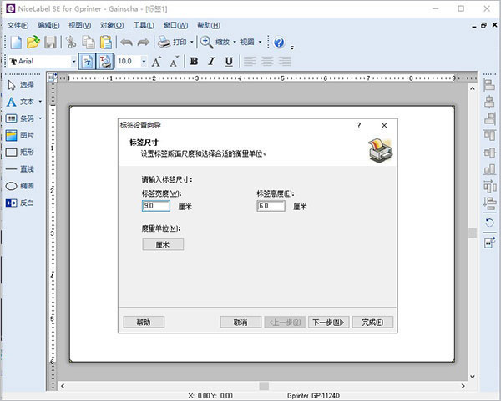Toggle Italic formatting
The width and height of the screenshot is (501, 401).
click(211, 61)
